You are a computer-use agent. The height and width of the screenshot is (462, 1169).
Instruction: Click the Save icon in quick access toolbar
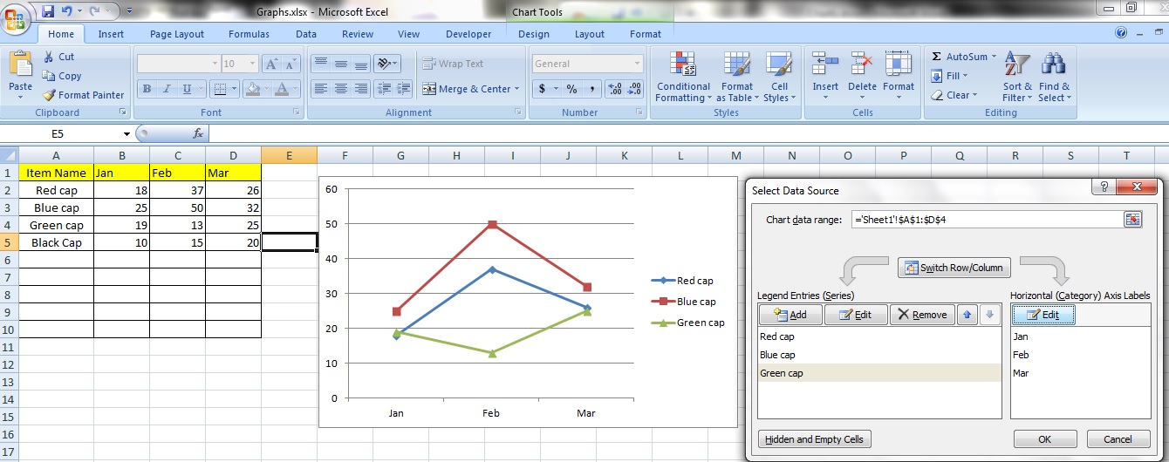47,11
